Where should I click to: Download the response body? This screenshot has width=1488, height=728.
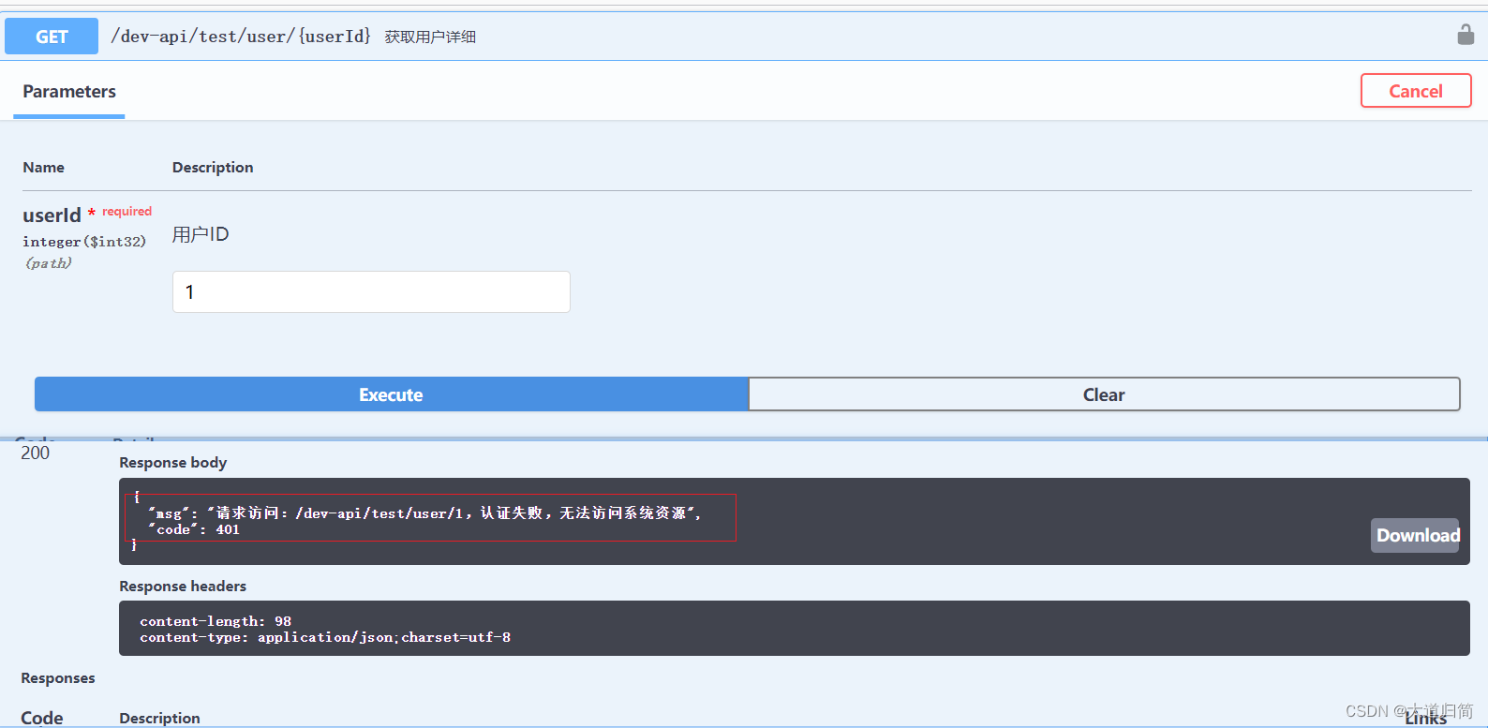(1415, 535)
